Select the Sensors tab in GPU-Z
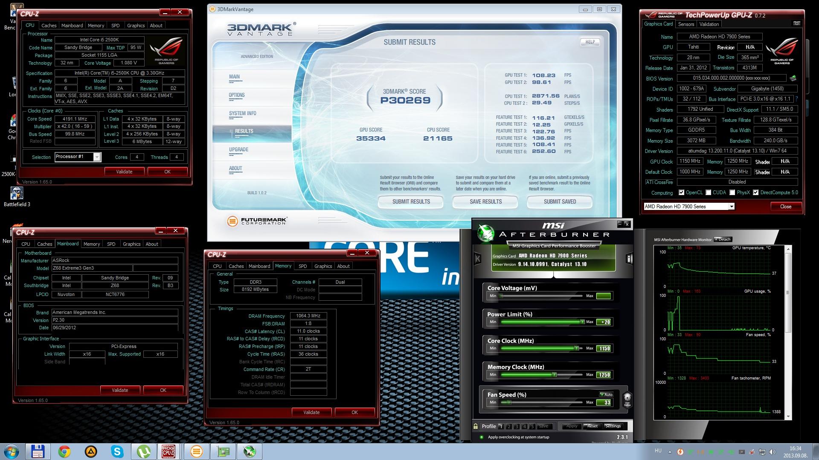 point(686,24)
